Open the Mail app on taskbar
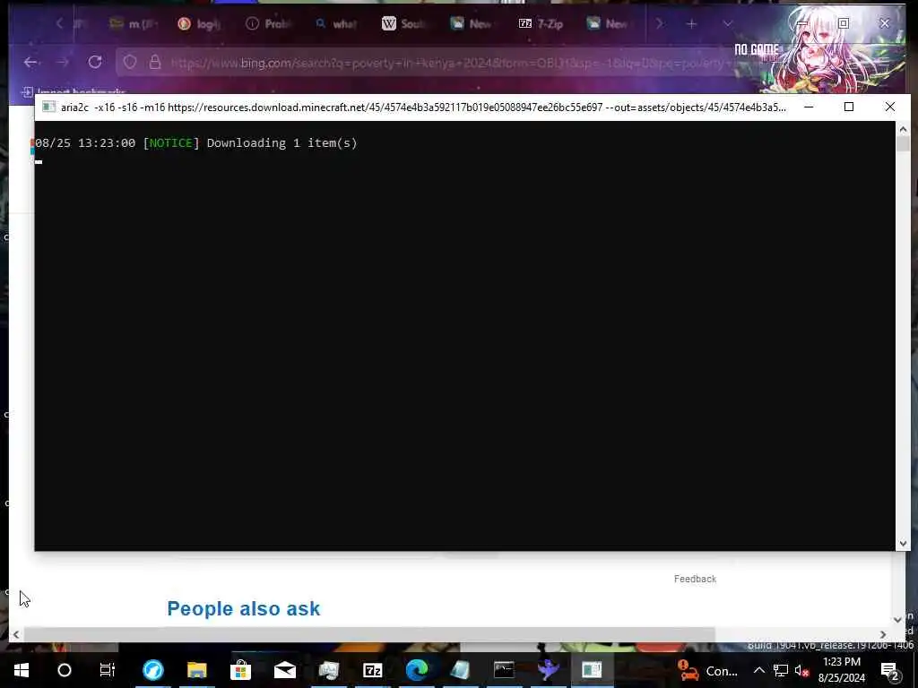The height and width of the screenshot is (688, 918). point(284,670)
